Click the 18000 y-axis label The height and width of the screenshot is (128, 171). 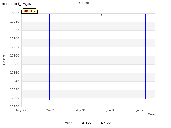point(15,13)
